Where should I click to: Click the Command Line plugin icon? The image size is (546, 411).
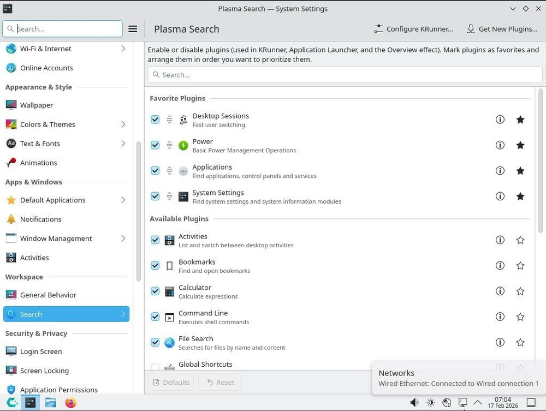pyautogui.click(x=169, y=317)
